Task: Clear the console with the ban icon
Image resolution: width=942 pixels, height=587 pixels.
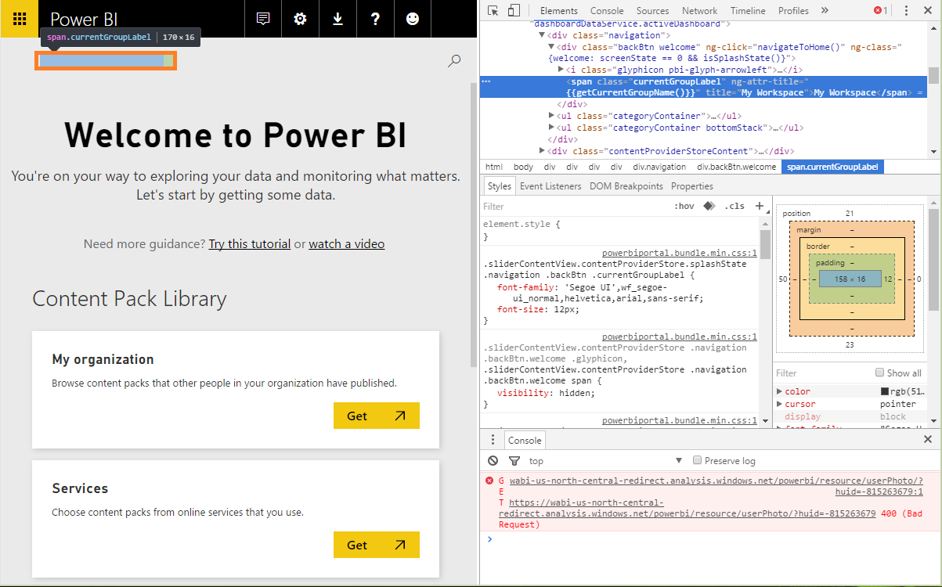Action: (493, 461)
